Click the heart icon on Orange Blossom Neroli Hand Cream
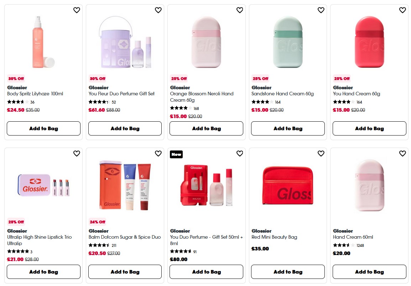The width and height of the screenshot is (411, 286). (x=239, y=10)
